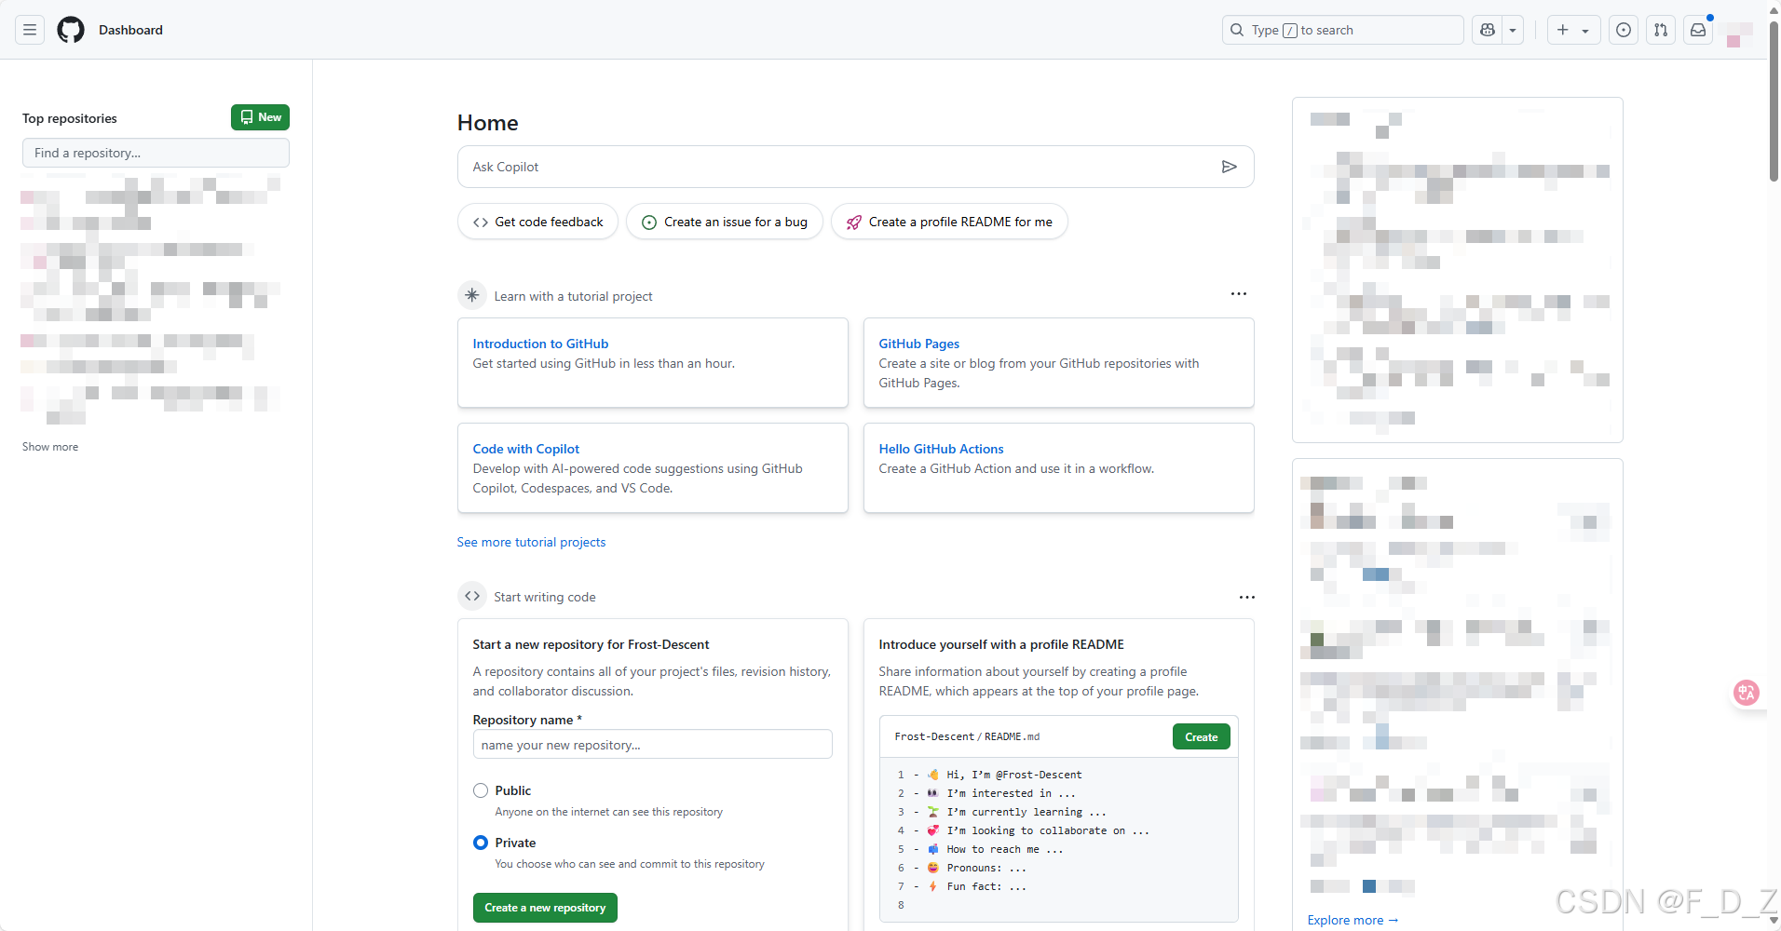Focus the header search field

(x=1342, y=30)
